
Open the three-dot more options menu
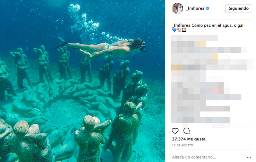[x=249, y=157]
